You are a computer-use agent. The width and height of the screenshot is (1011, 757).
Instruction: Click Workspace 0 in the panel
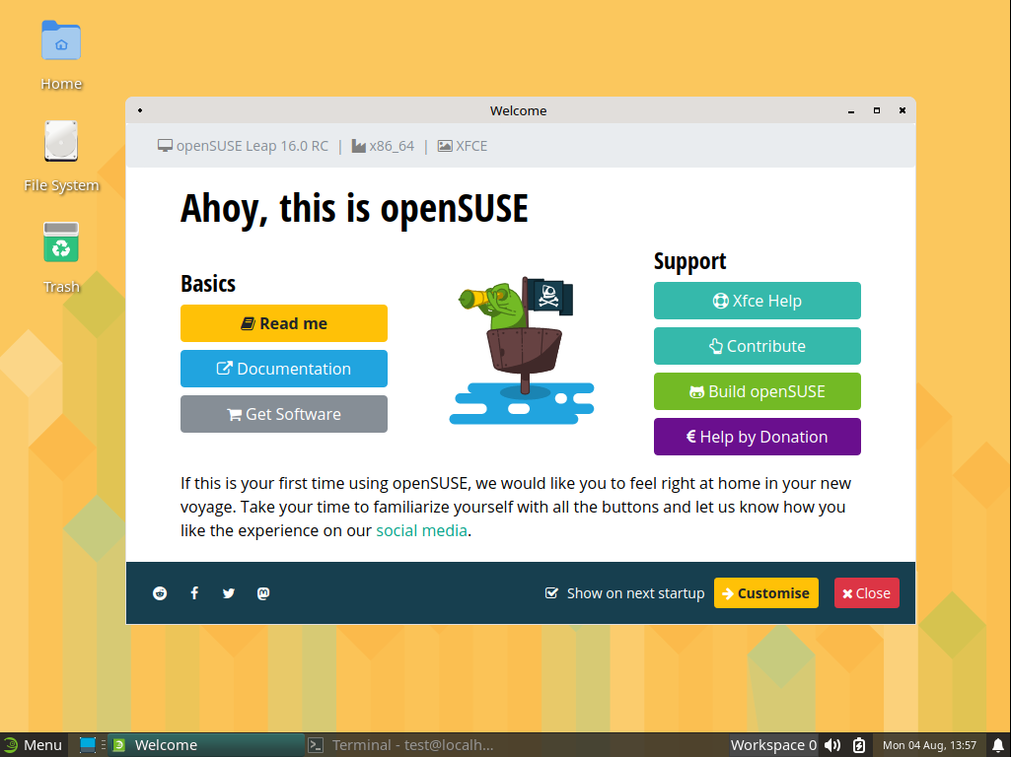(773, 744)
